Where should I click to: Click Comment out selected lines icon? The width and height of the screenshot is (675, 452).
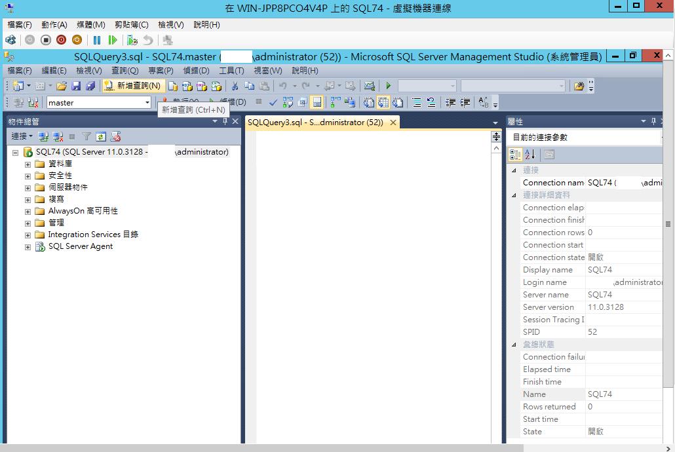point(417,102)
